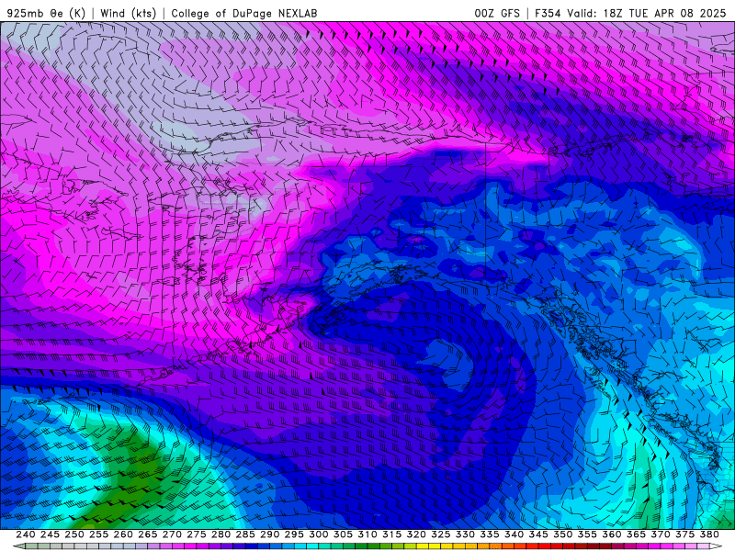Click the 260 color scale label
The width and height of the screenshot is (735, 551).
pos(123,534)
